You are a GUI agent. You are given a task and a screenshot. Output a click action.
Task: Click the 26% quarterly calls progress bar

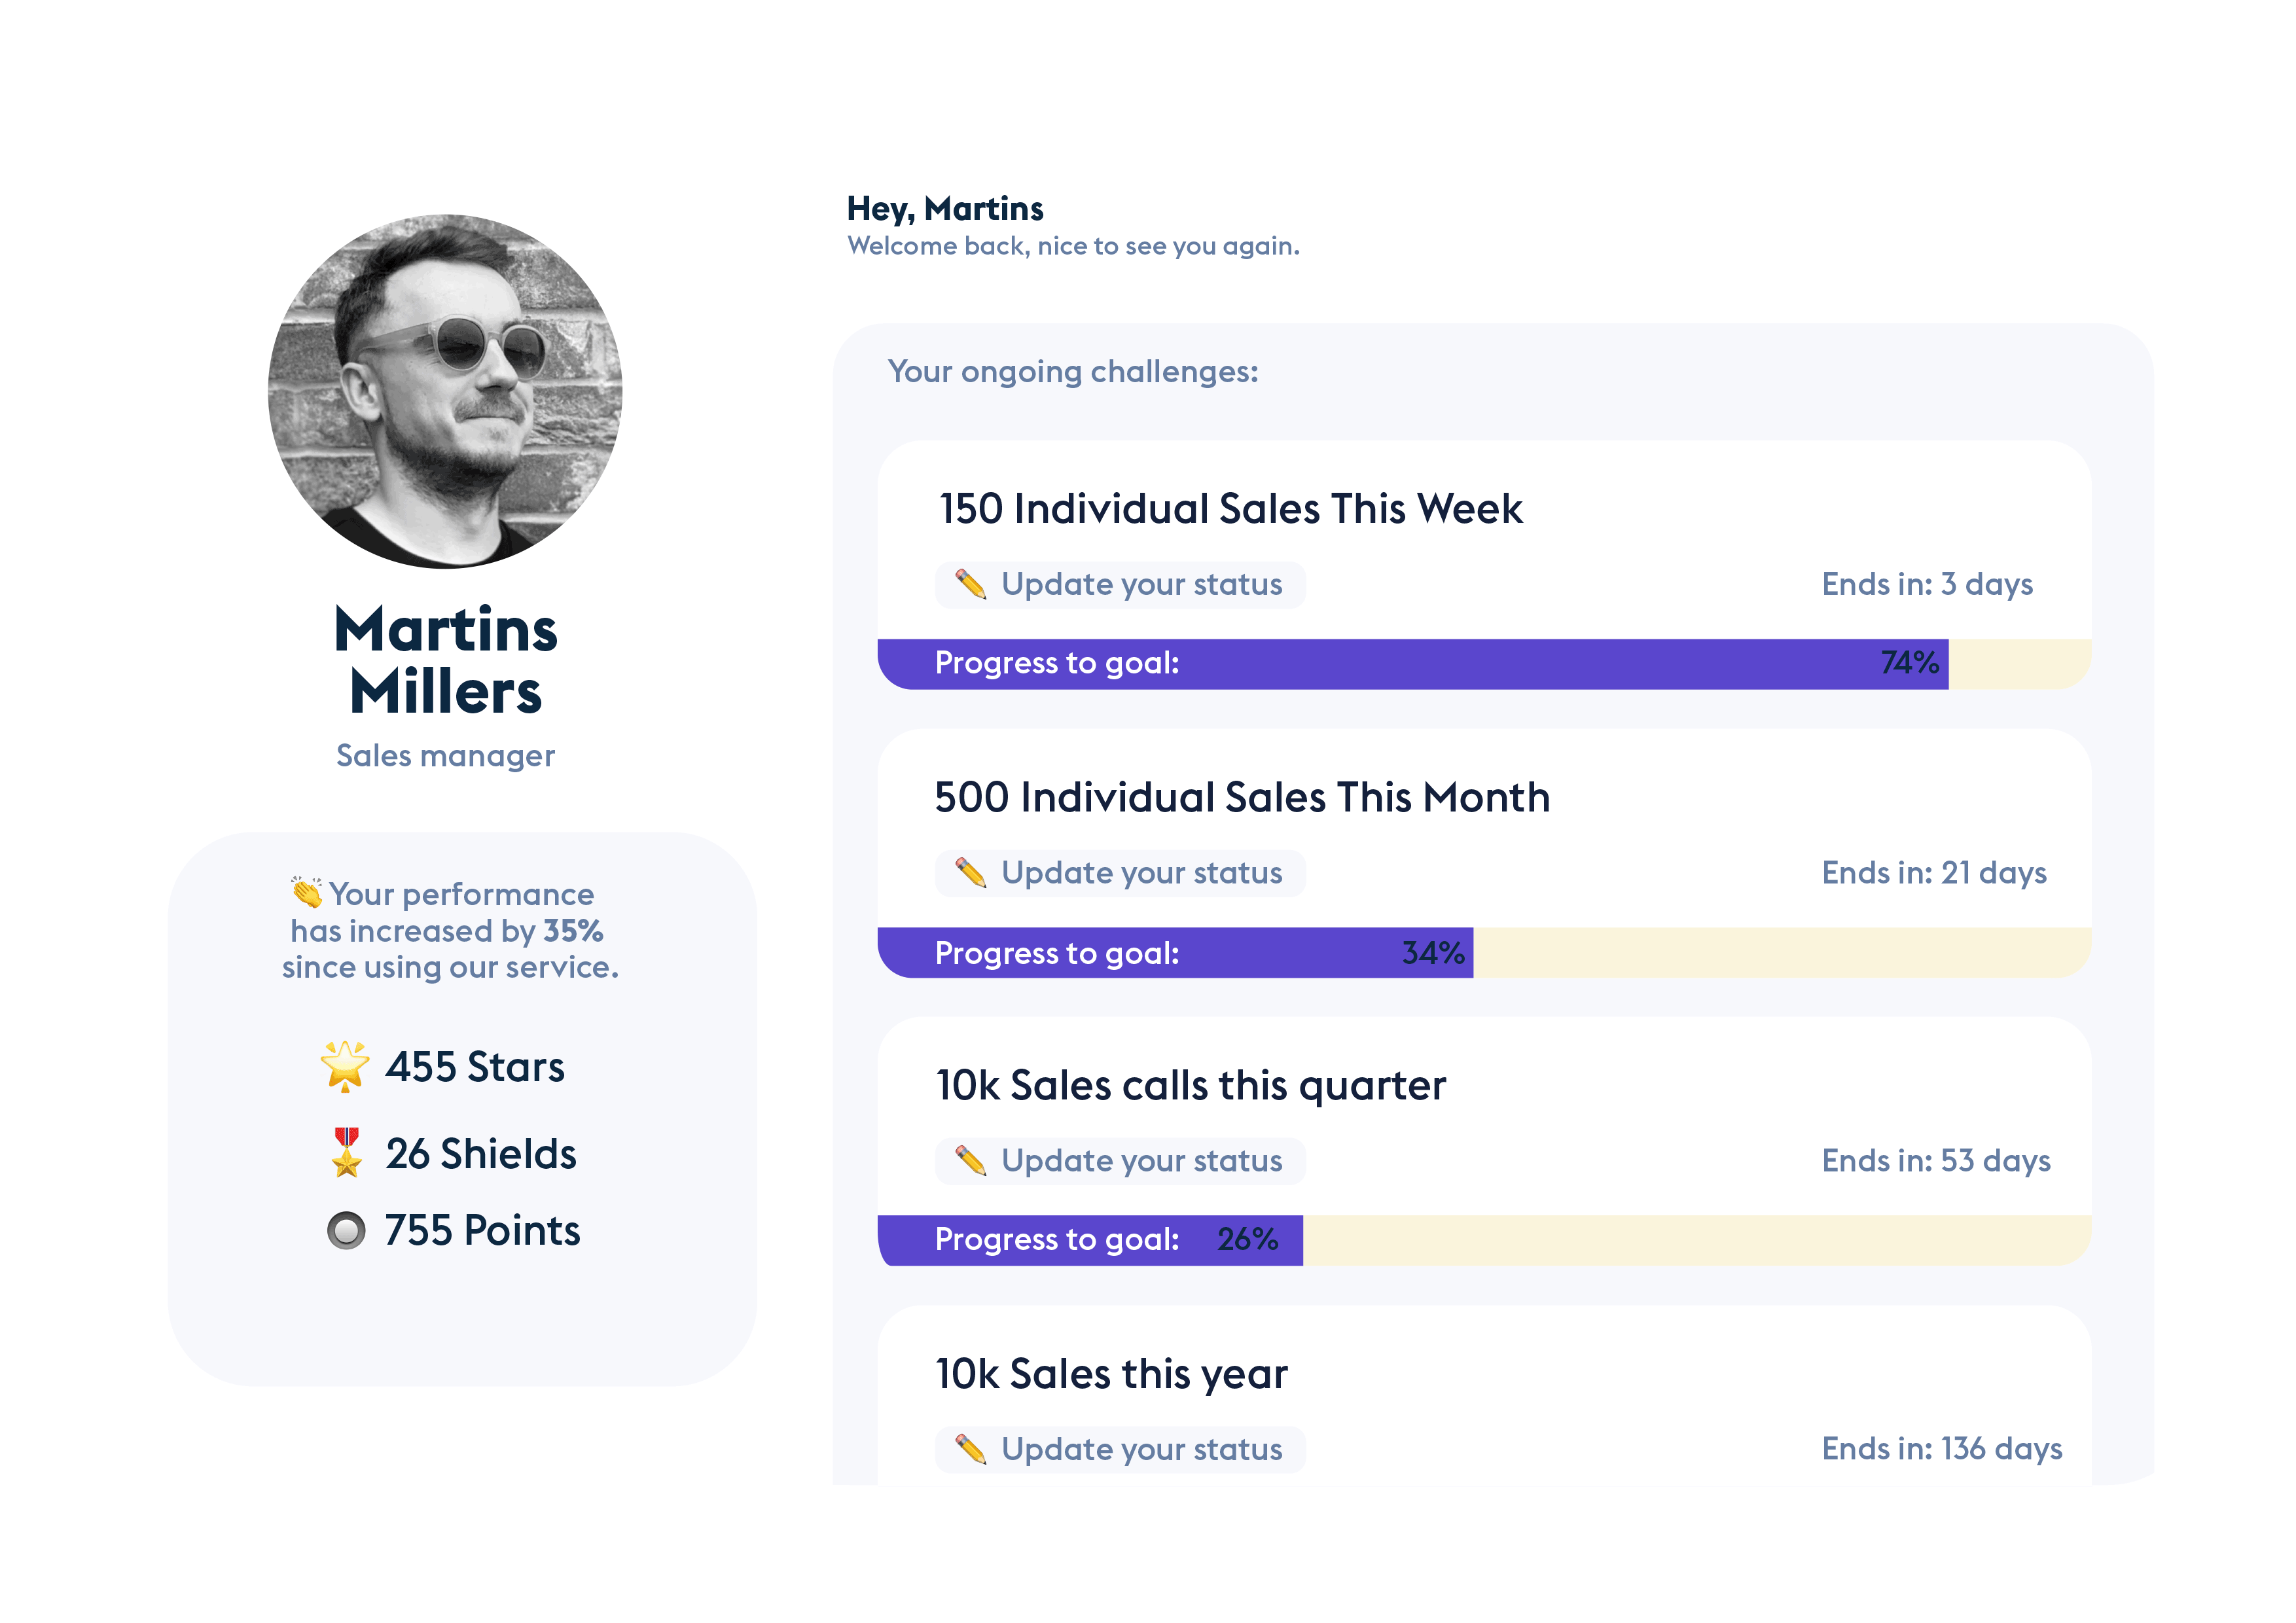click(1483, 1241)
